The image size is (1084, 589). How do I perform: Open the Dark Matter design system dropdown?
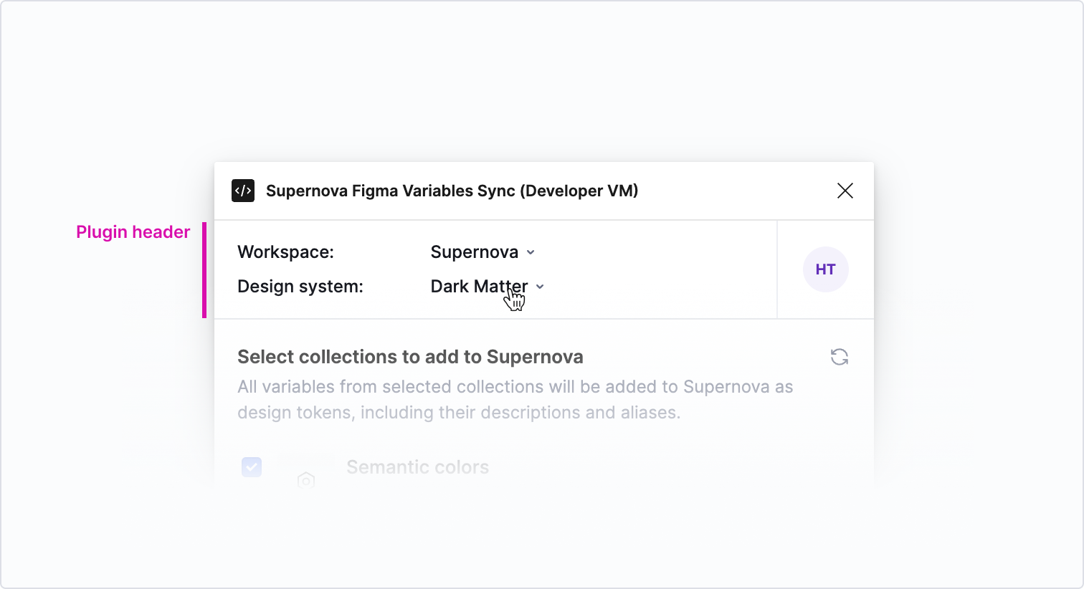click(479, 287)
